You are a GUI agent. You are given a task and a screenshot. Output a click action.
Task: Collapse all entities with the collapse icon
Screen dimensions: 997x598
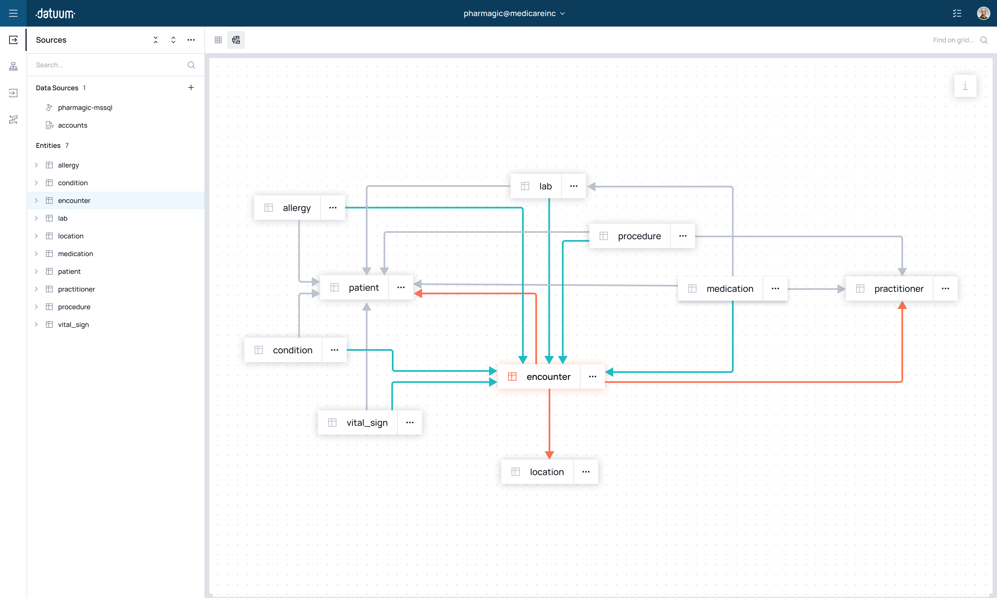(x=156, y=40)
